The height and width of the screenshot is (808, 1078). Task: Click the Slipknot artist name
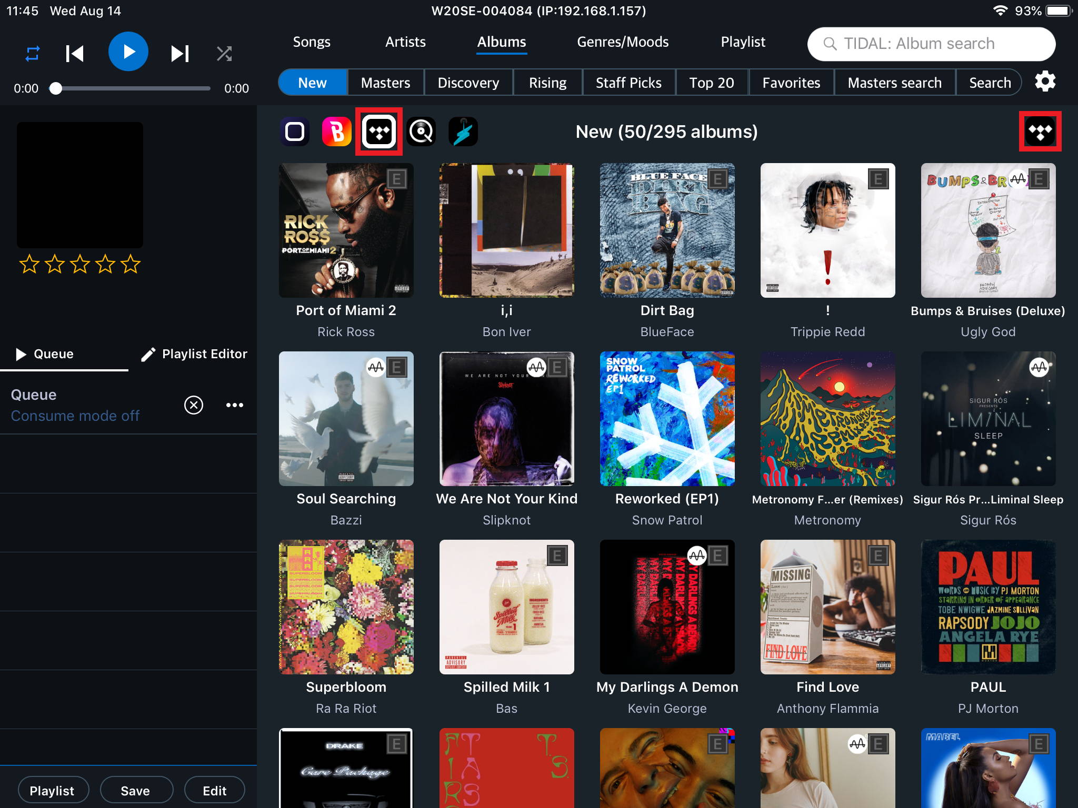pos(507,520)
